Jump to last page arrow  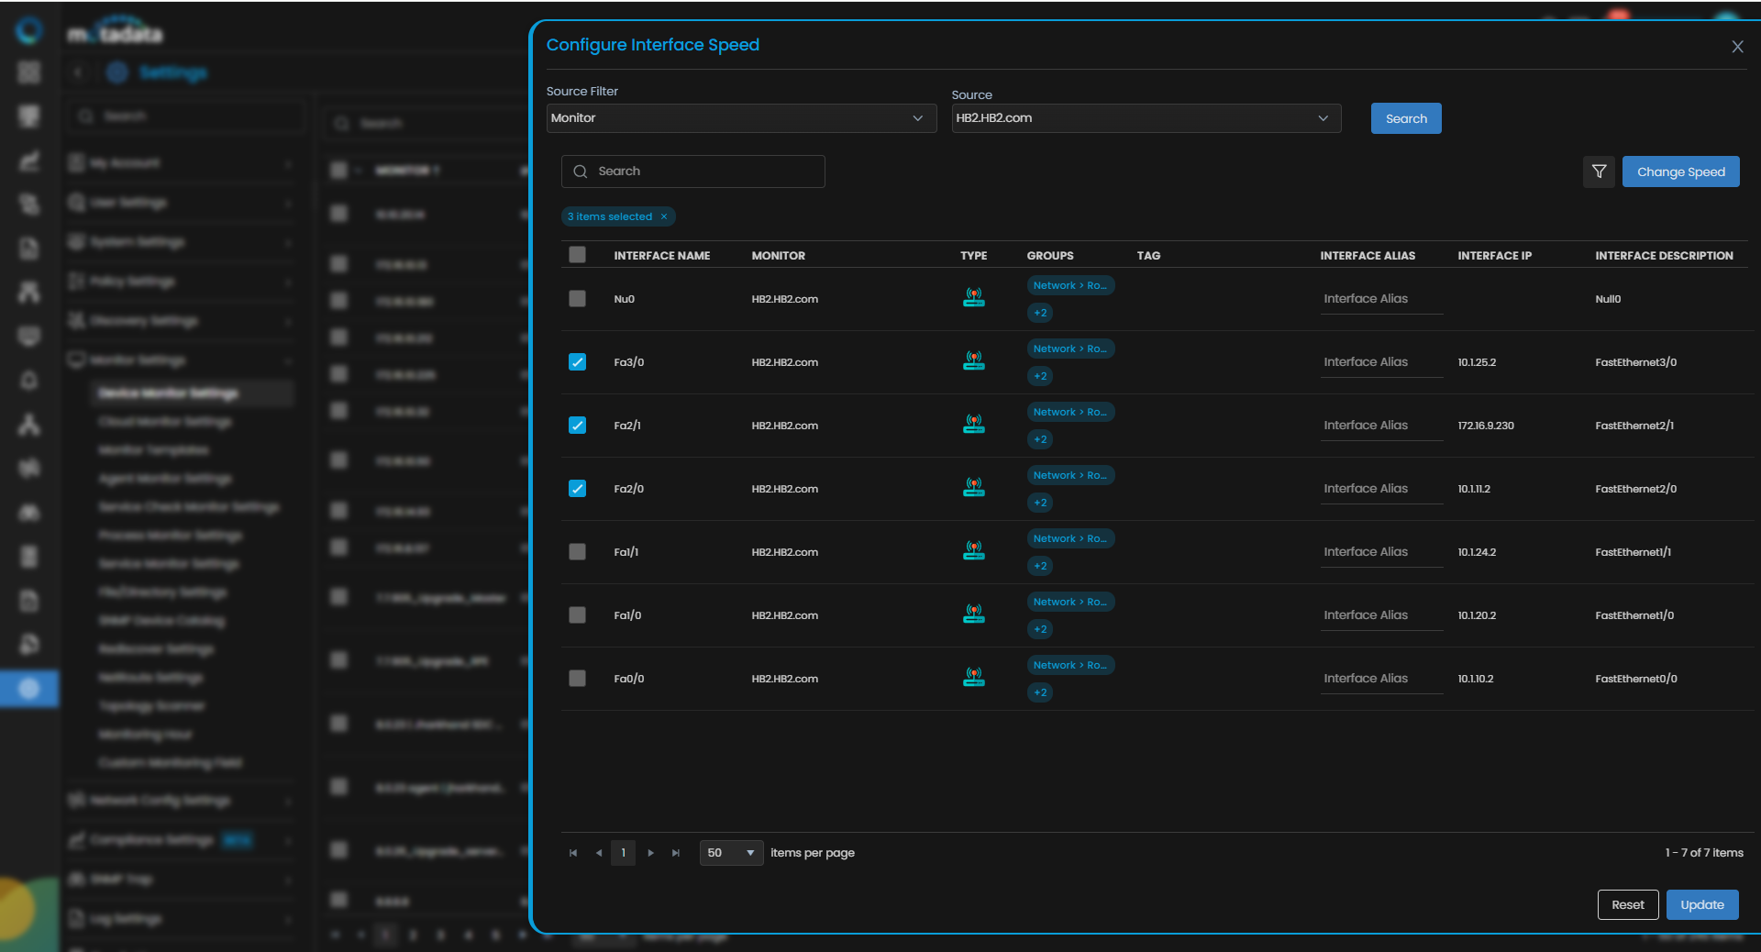pos(676,853)
